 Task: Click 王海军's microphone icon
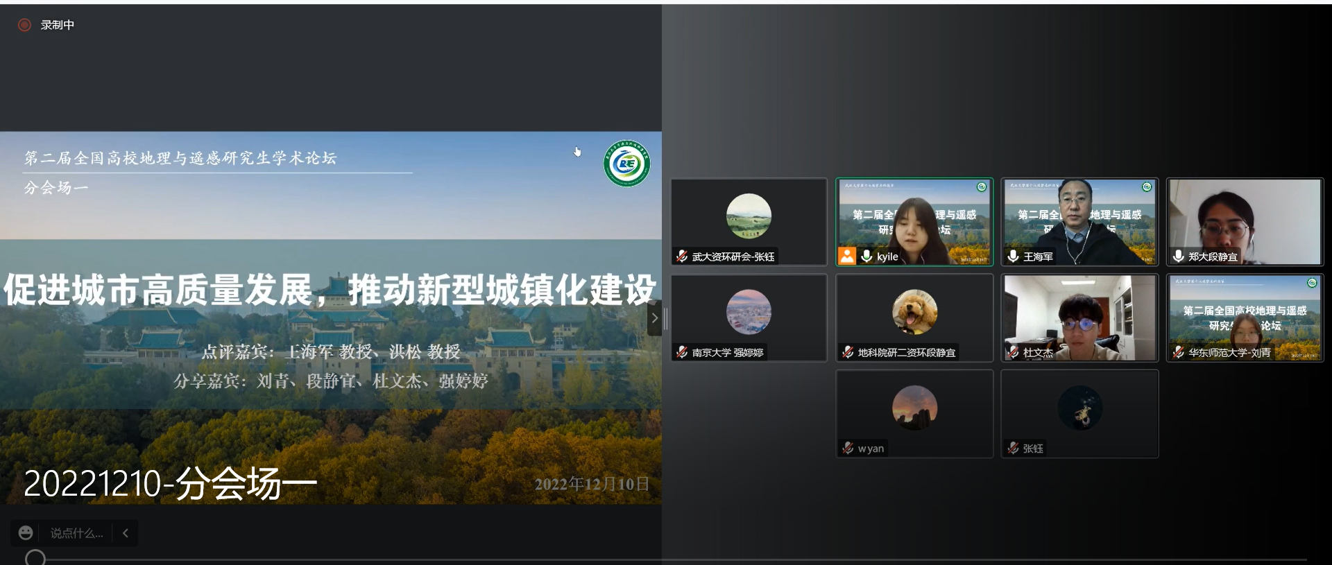pyautogui.click(x=1013, y=257)
